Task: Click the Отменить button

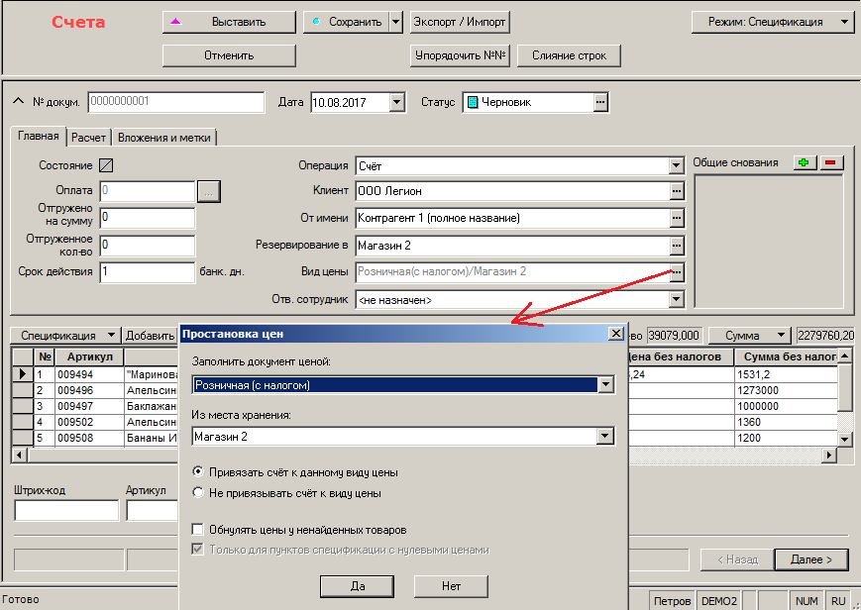Action: (229, 55)
